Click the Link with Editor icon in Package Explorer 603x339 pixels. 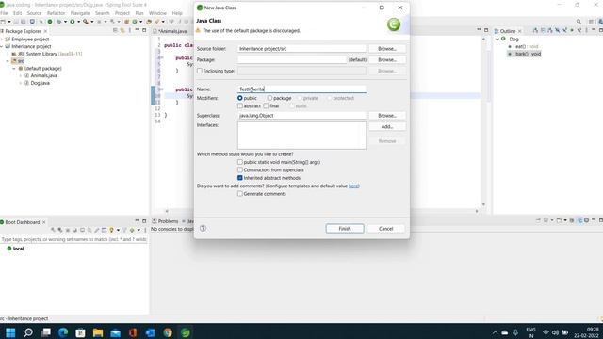122,30
